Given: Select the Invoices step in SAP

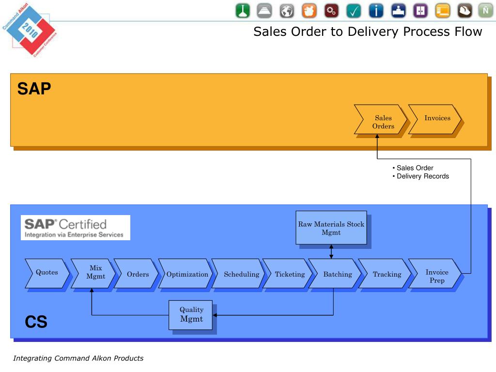Looking at the screenshot, I should coord(435,120).
